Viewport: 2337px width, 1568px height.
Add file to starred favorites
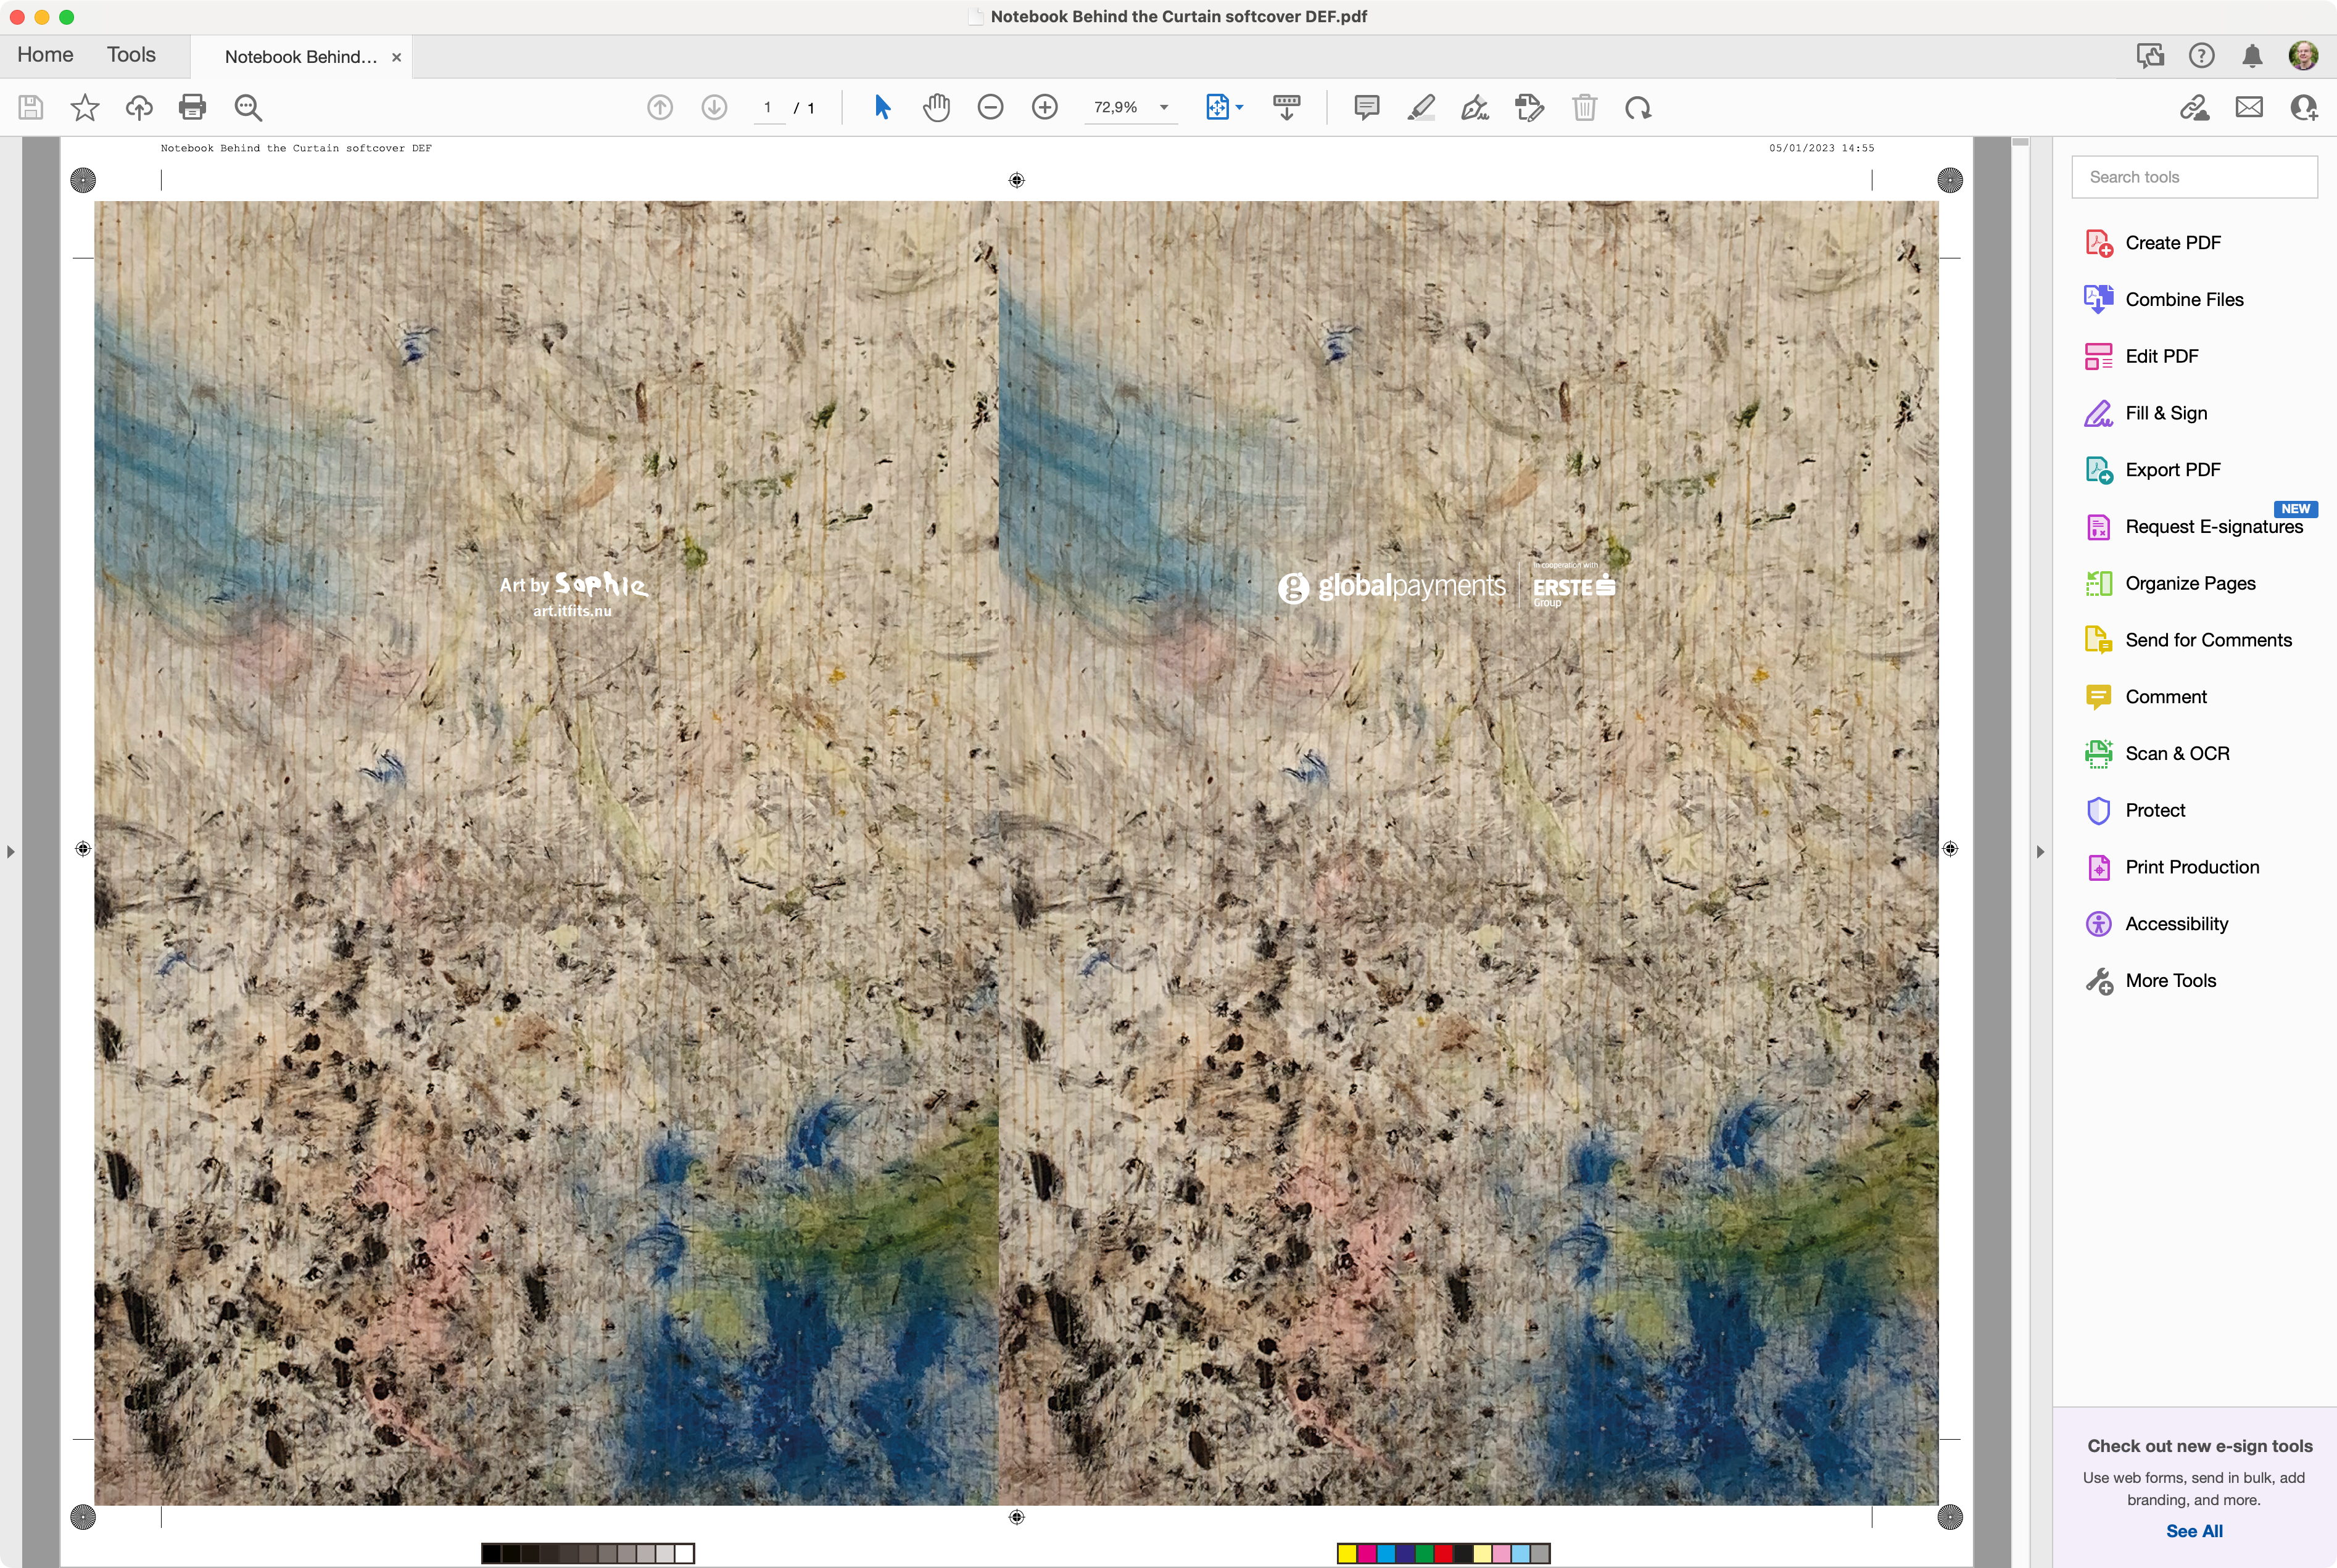(85, 107)
